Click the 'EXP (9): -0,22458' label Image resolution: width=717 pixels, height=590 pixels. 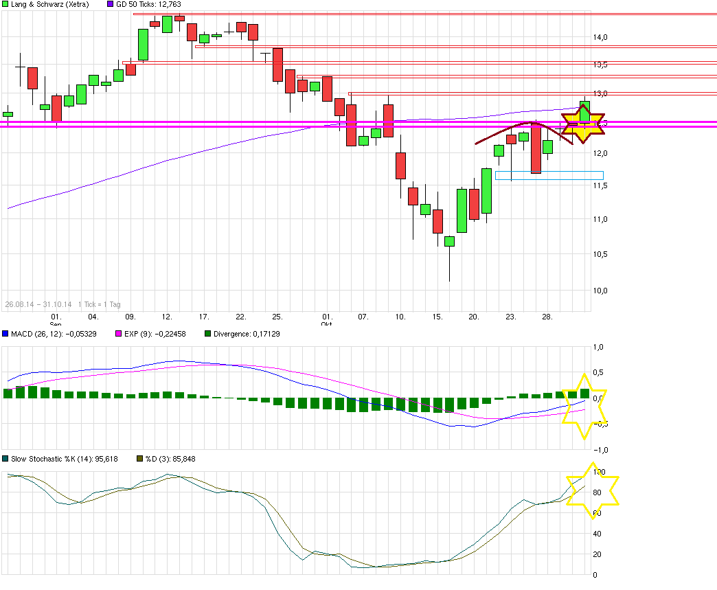click(x=155, y=334)
